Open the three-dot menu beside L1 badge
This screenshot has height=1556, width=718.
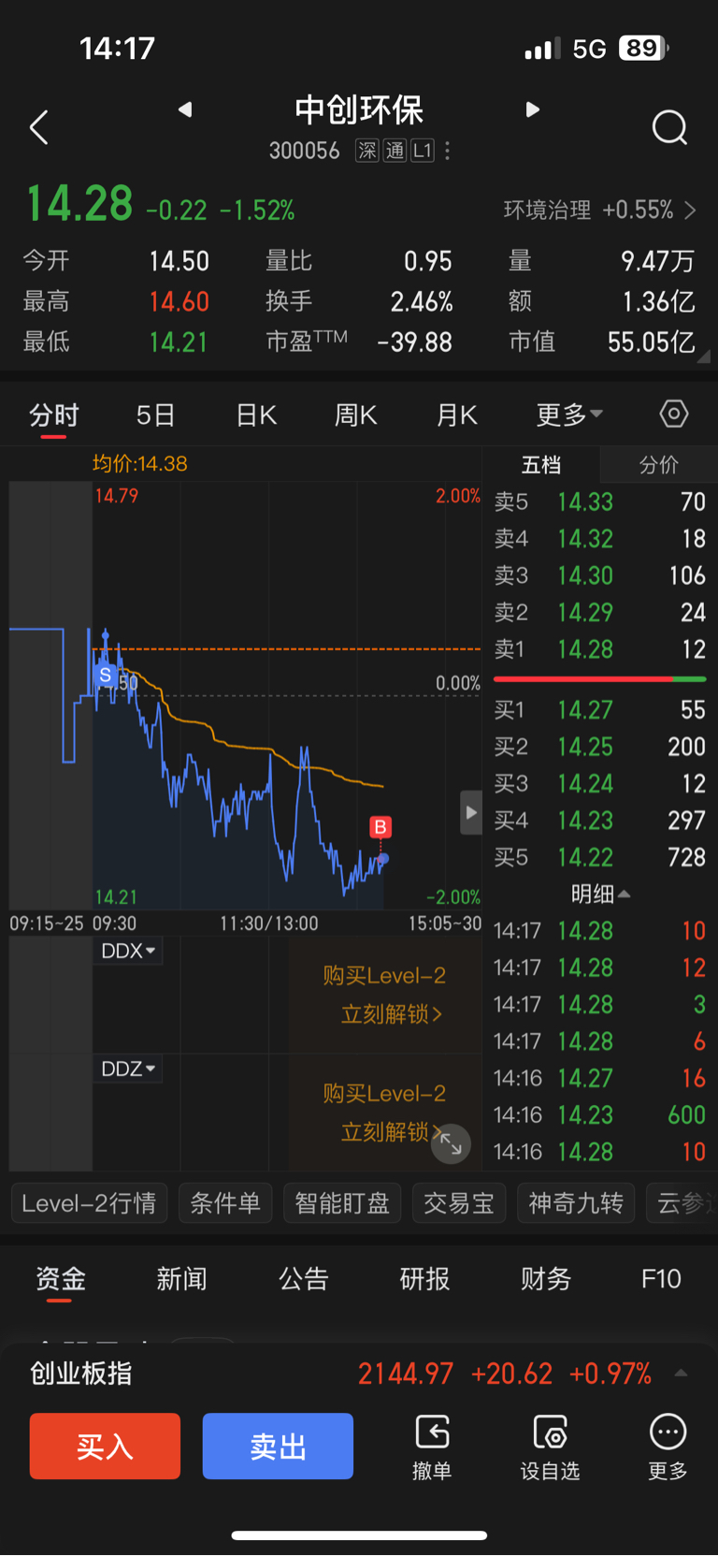tap(448, 151)
